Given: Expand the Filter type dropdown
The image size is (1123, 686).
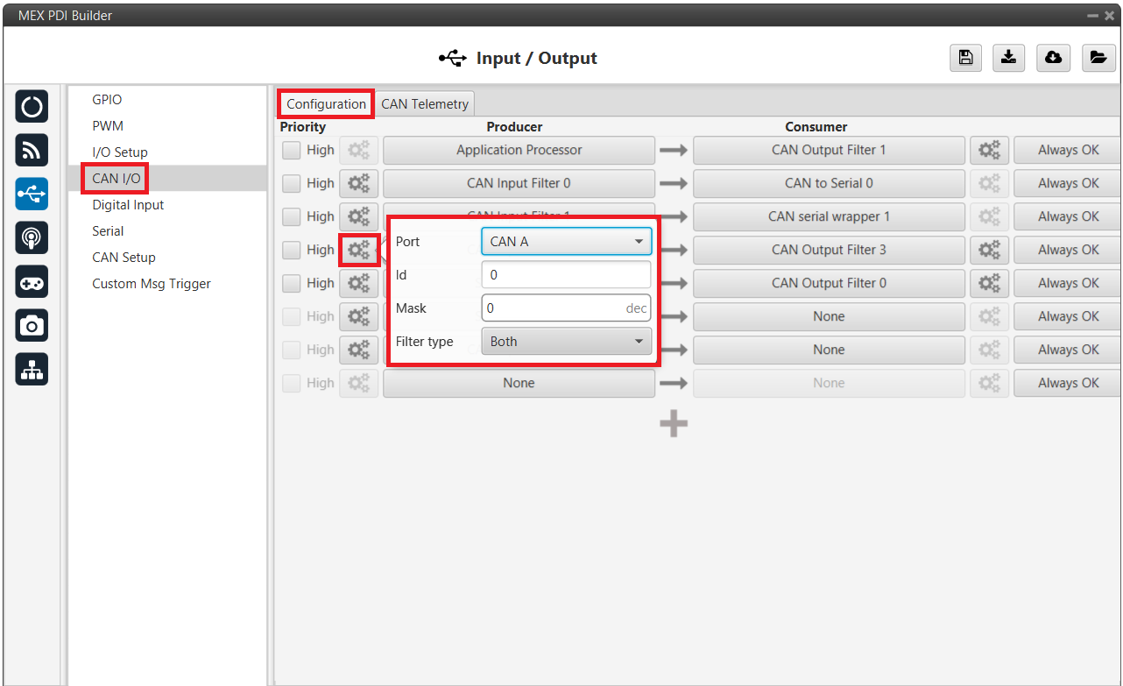Looking at the screenshot, I should [x=566, y=342].
